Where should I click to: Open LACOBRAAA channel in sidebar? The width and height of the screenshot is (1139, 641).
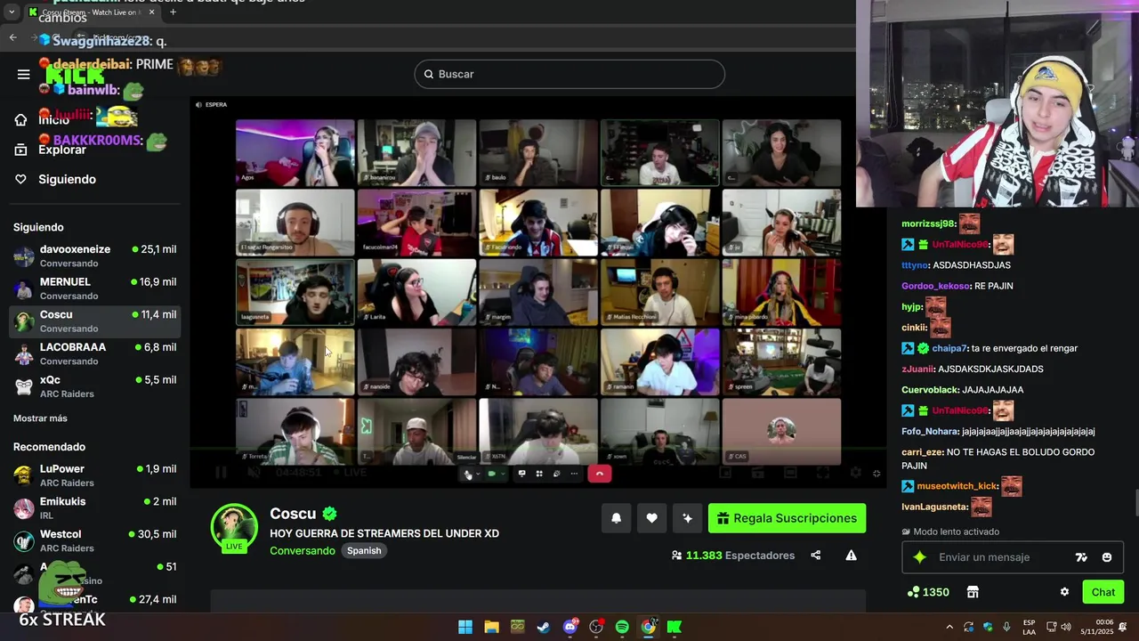(94, 353)
